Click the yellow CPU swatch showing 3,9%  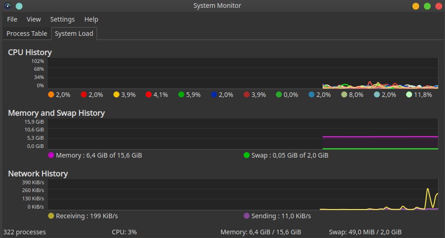point(116,95)
